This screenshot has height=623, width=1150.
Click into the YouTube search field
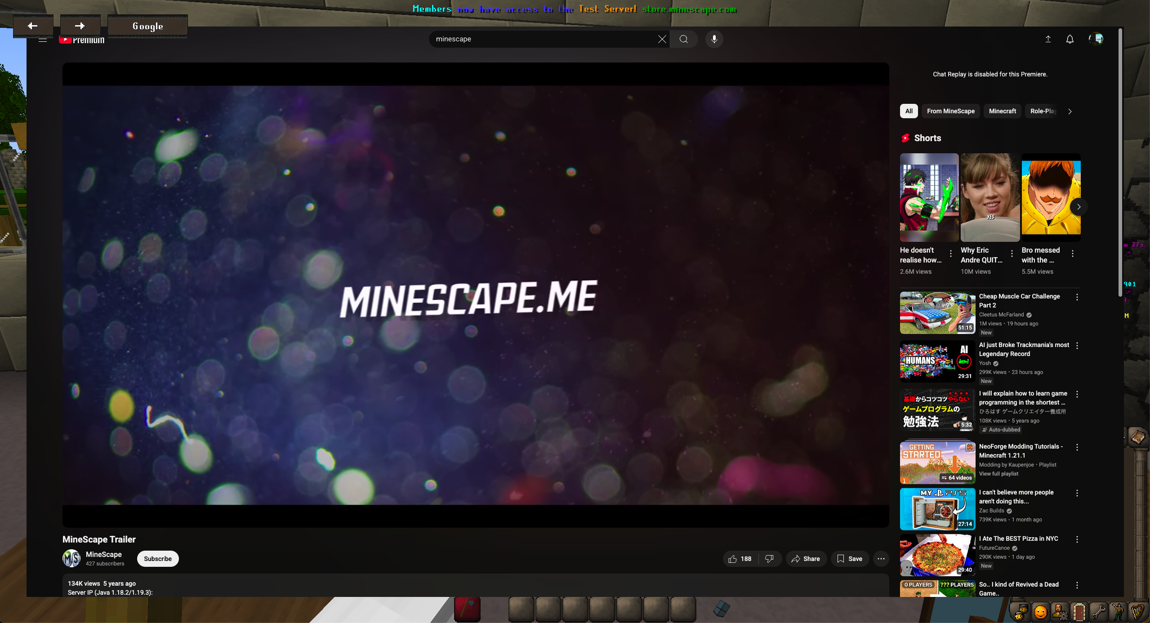(x=544, y=39)
